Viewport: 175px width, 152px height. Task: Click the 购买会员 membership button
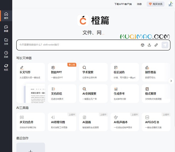156,4
